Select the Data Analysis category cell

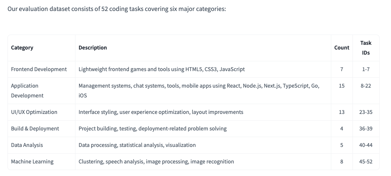[x=27, y=145]
